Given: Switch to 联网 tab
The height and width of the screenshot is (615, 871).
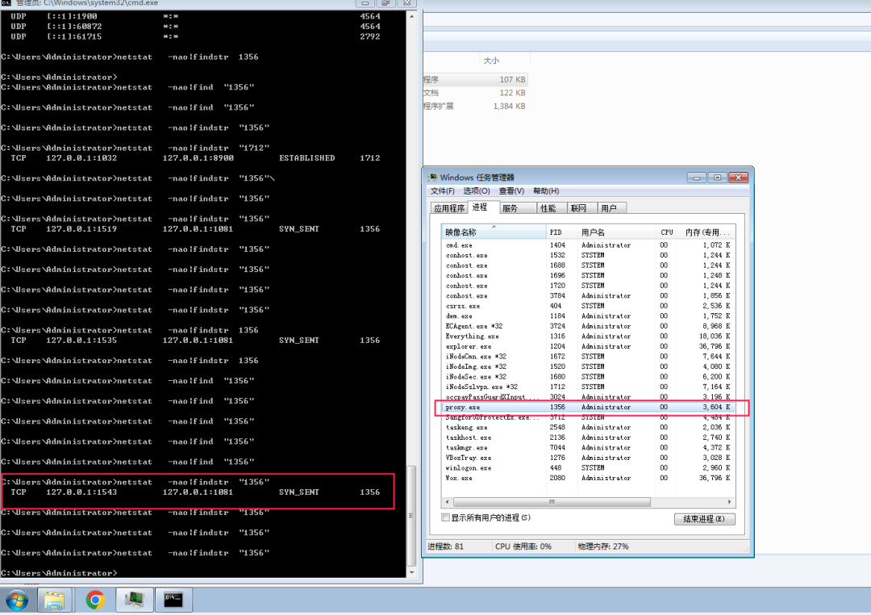Looking at the screenshot, I should 582,208.
